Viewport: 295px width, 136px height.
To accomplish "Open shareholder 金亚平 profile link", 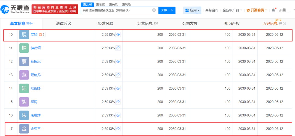I will coord(36,129).
